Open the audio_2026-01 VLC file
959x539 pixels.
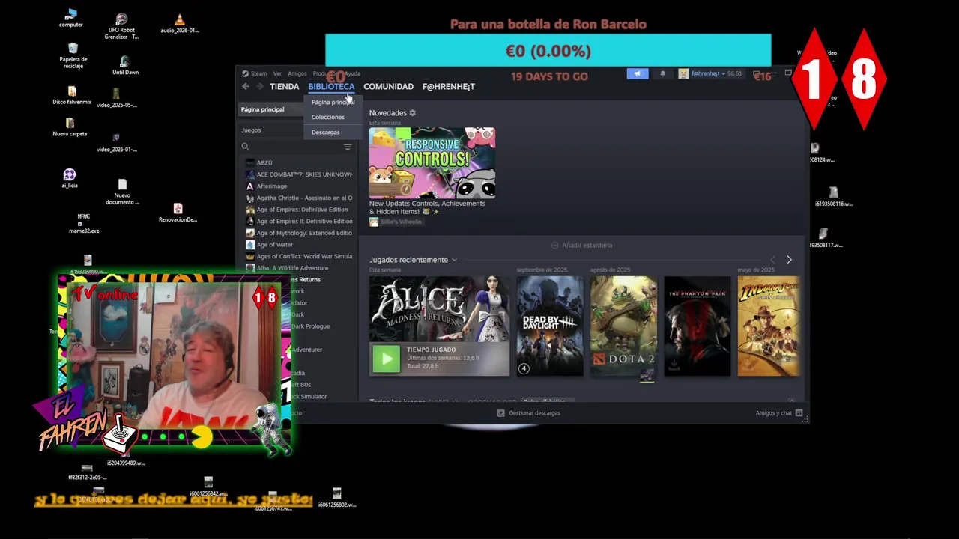(x=179, y=24)
